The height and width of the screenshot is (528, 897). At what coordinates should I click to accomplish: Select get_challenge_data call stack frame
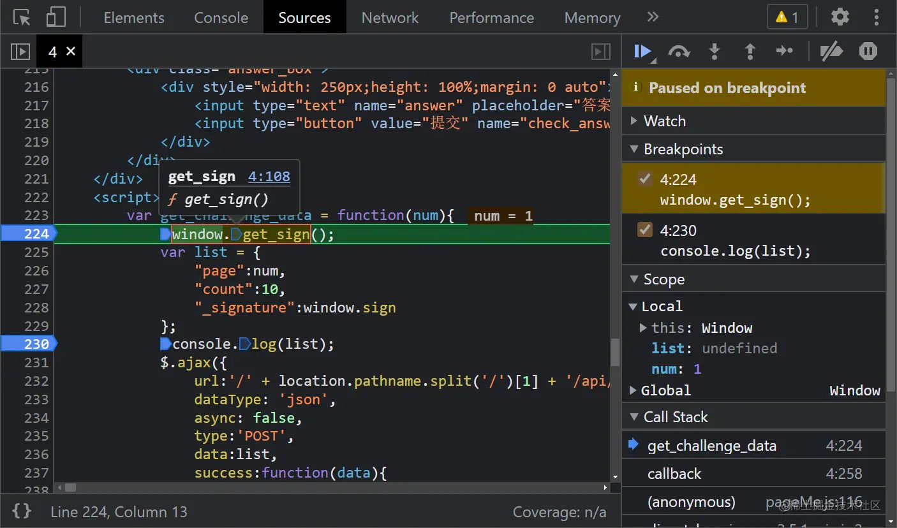click(753, 445)
